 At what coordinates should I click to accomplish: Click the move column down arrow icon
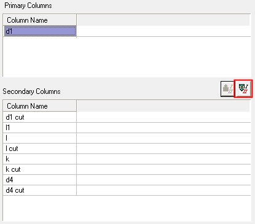coord(243,89)
